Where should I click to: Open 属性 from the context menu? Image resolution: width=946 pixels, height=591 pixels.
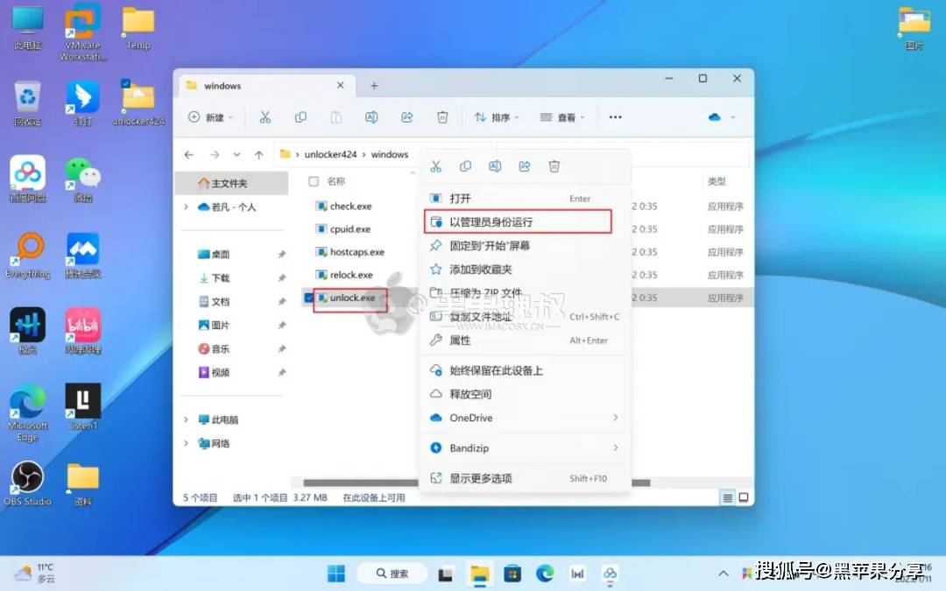[x=525, y=340]
